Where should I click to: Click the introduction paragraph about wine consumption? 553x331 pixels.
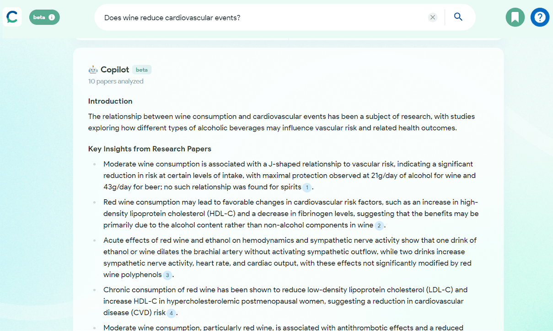pyautogui.click(x=281, y=122)
